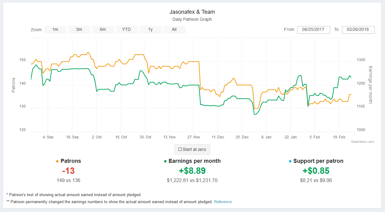Click the 27. Nov axis label

click(194, 137)
